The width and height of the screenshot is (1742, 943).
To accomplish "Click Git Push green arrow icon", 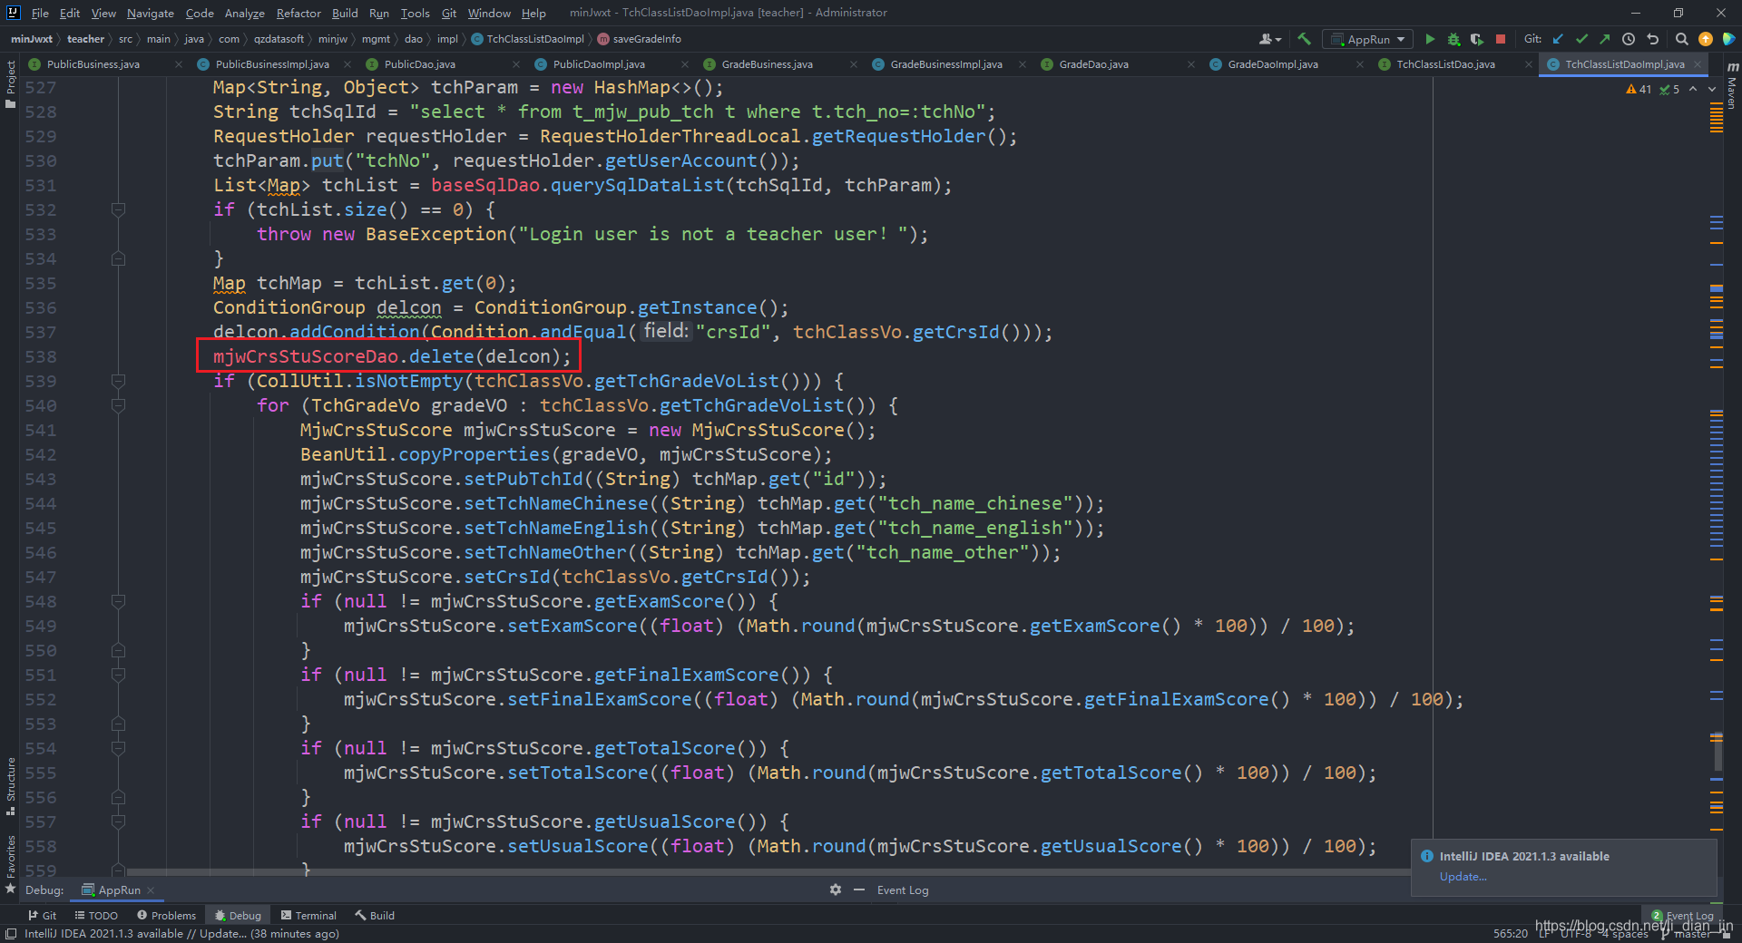I will [x=1605, y=39].
